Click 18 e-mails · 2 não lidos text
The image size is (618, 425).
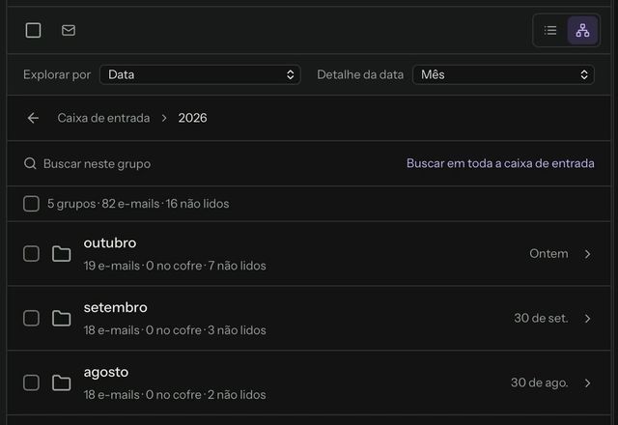tap(175, 395)
